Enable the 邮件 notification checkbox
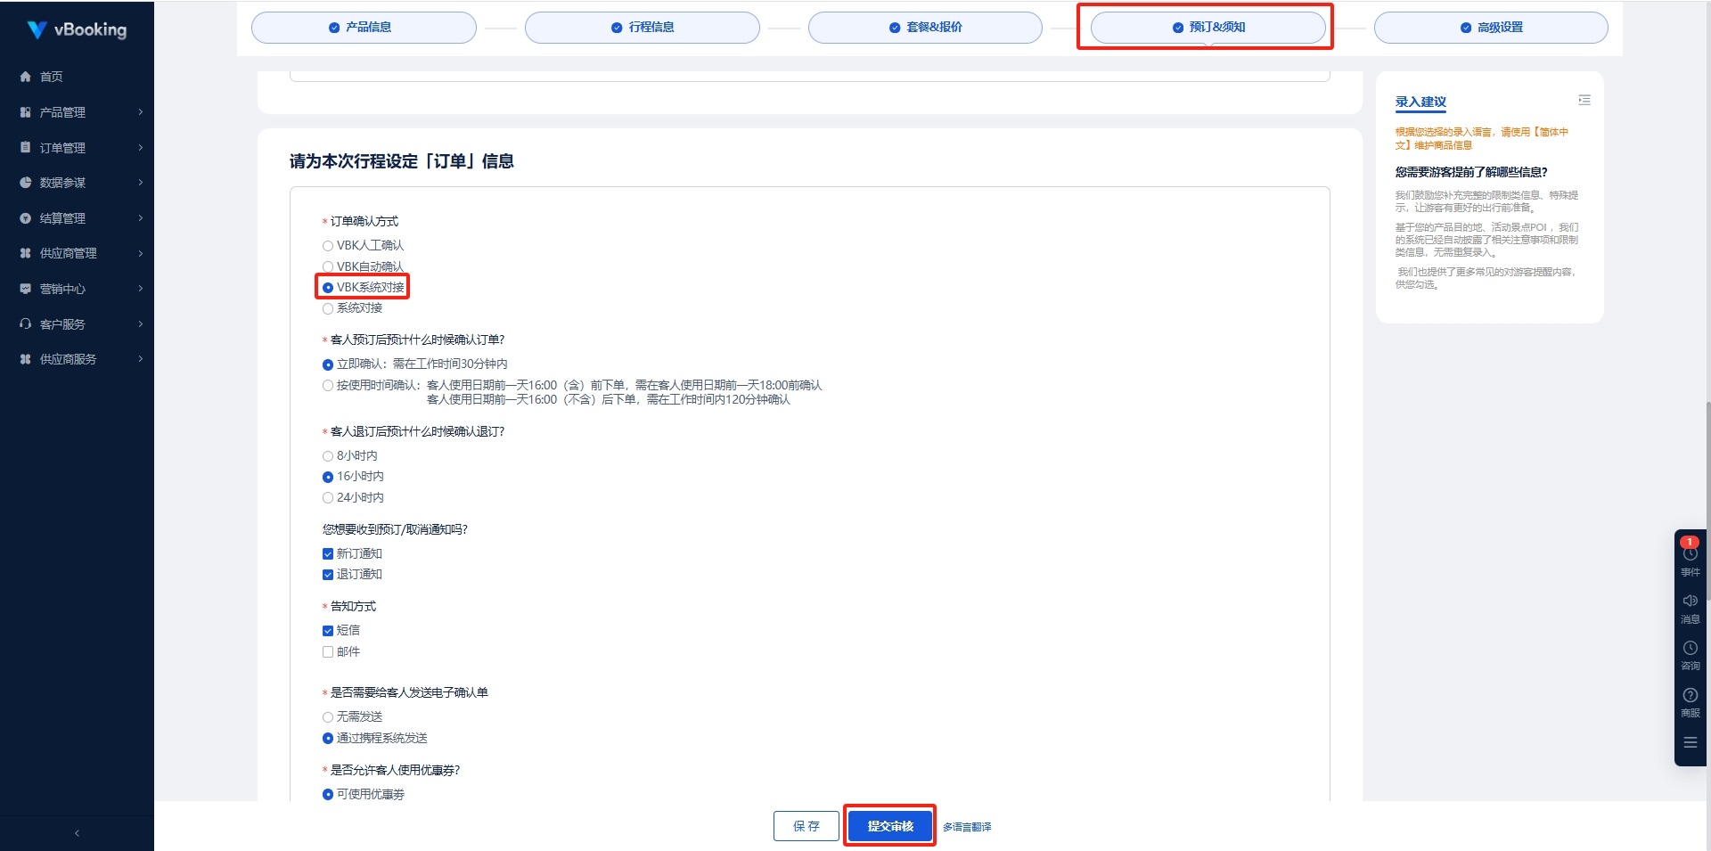This screenshot has width=1711, height=851. [x=328, y=651]
